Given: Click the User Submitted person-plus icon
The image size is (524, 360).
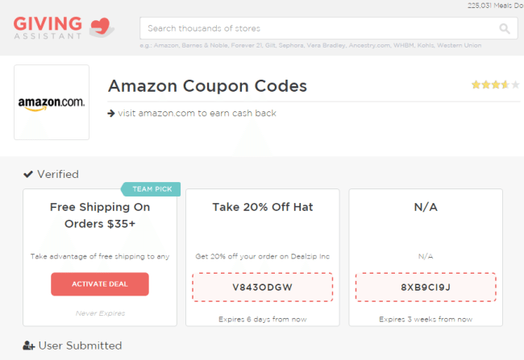Looking at the screenshot, I should [29, 346].
